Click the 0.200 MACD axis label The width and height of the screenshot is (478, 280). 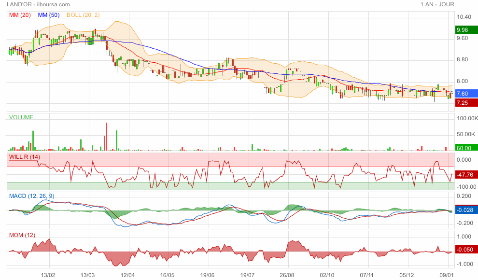[x=464, y=196]
